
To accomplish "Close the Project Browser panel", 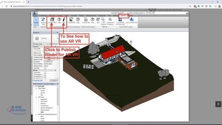I will 58,84.
